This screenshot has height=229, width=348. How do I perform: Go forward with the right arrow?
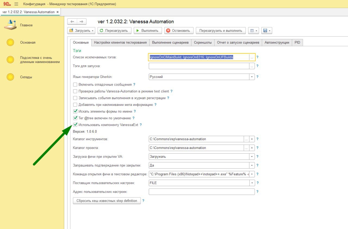click(82, 21)
